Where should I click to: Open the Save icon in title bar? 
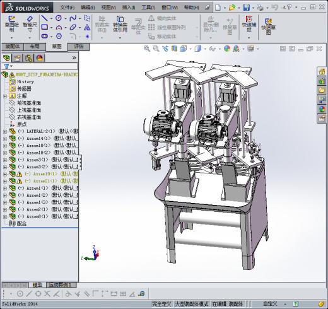(x=246, y=8)
